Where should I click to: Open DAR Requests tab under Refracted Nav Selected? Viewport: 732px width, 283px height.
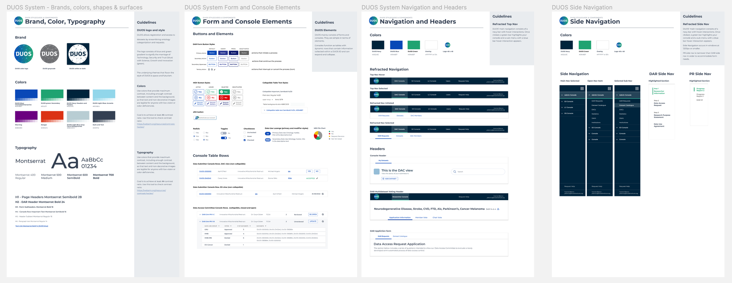click(383, 136)
